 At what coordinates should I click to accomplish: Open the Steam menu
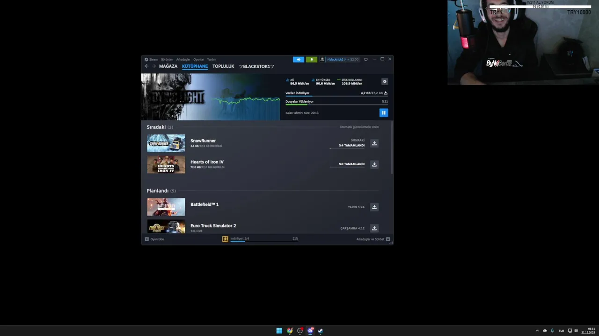(x=151, y=60)
